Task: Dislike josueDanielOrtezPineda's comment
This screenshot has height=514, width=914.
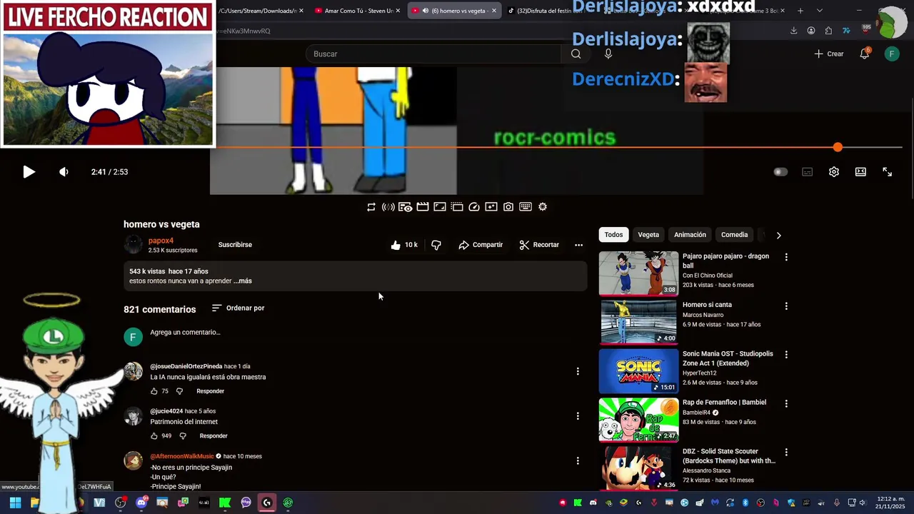Action: coord(179,391)
